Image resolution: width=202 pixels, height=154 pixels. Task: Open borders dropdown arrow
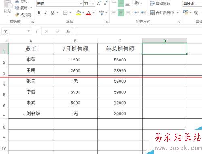70,13
